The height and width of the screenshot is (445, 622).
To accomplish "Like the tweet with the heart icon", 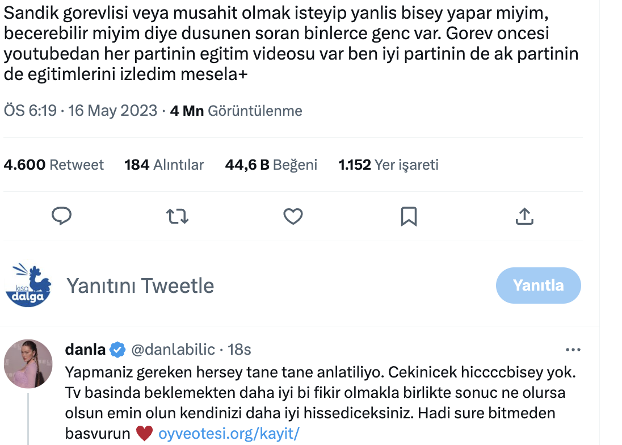I will coord(293,216).
